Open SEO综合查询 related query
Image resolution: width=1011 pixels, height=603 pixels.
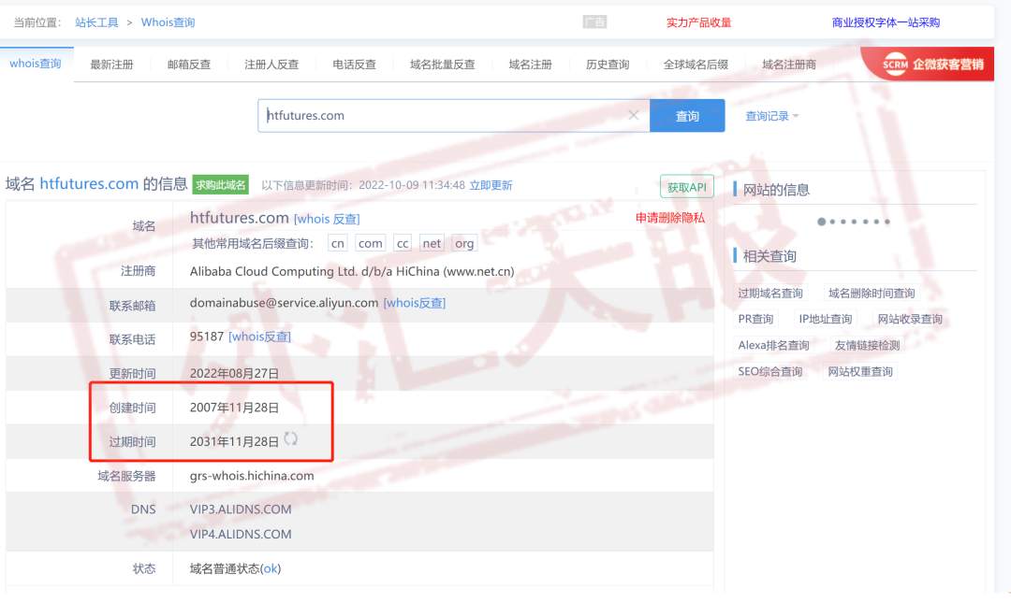[770, 372]
